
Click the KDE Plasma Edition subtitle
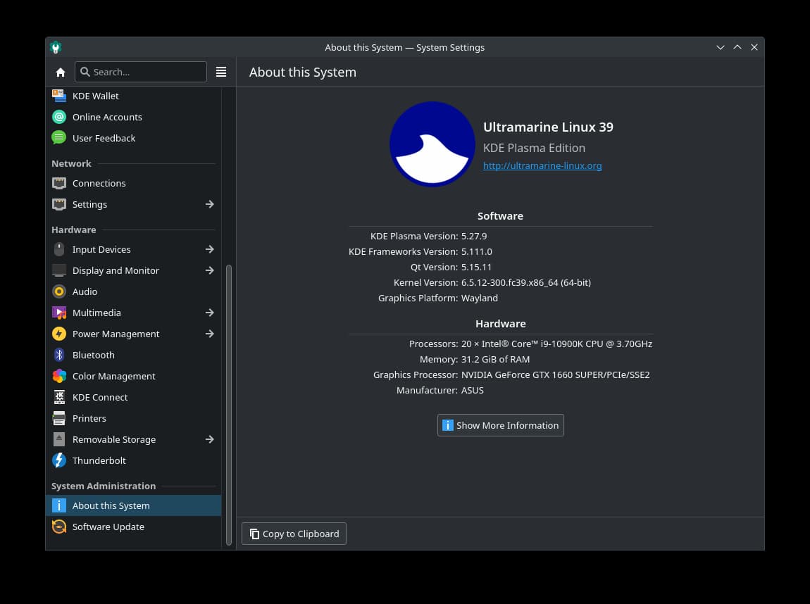tap(534, 148)
